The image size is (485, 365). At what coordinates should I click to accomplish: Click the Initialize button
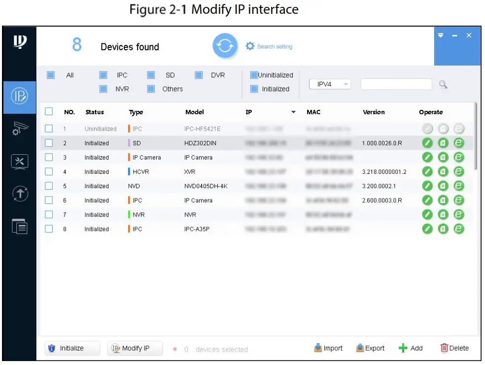[72, 348]
